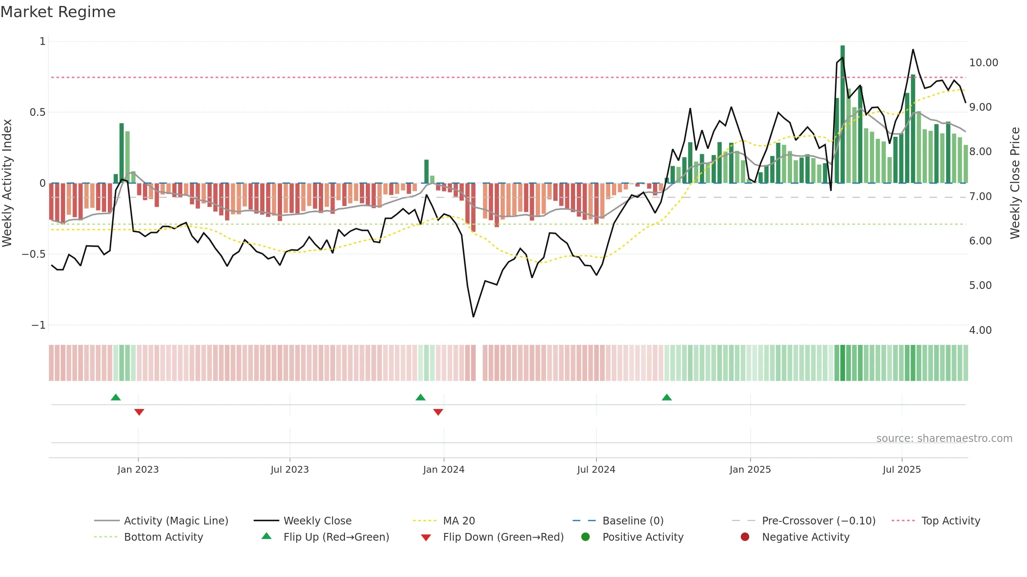The image size is (1027, 577).
Task: Click the 7.00 price axis tick
Action: point(980,196)
